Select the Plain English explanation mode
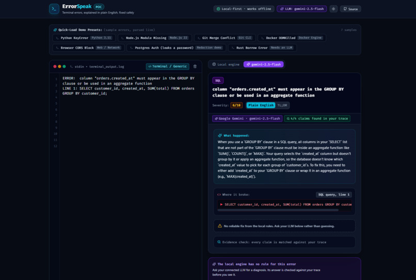The height and width of the screenshot is (280, 416). [261, 105]
